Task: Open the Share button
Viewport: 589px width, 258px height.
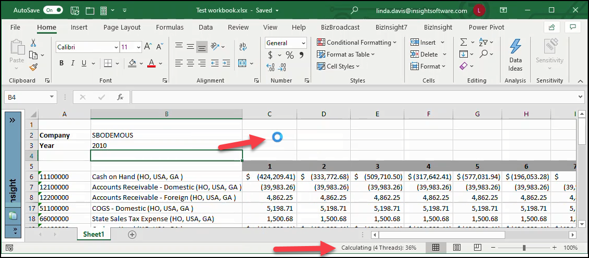Action: (x=552, y=27)
